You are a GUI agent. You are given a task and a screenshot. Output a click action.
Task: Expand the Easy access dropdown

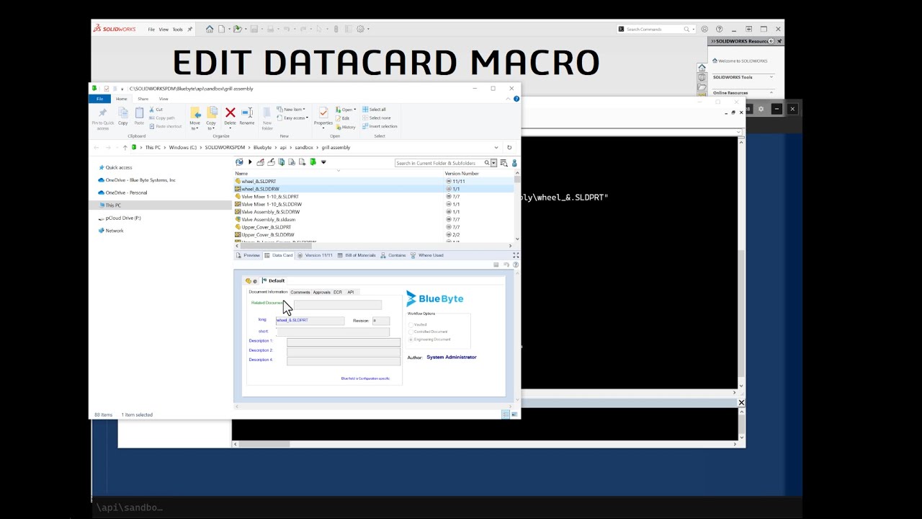tap(307, 118)
